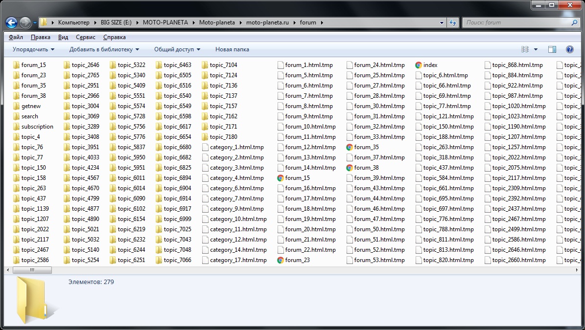
Task: Click the Back navigation arrow button
Action: (x=12, y=22)
